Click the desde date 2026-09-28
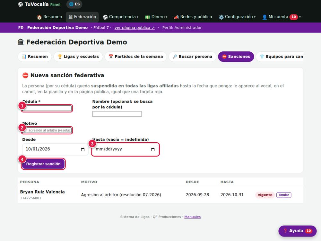Image resolution: width=321 pixels, height=241 pixels. (x=197, y=195)
